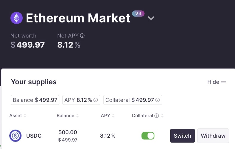Screen dimensions: 235x149
Task: Toggle USDC collateral switch off
Action: tap(148, 136)
